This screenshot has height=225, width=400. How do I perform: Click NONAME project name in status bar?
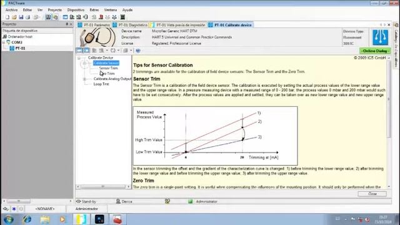(44, 209)
